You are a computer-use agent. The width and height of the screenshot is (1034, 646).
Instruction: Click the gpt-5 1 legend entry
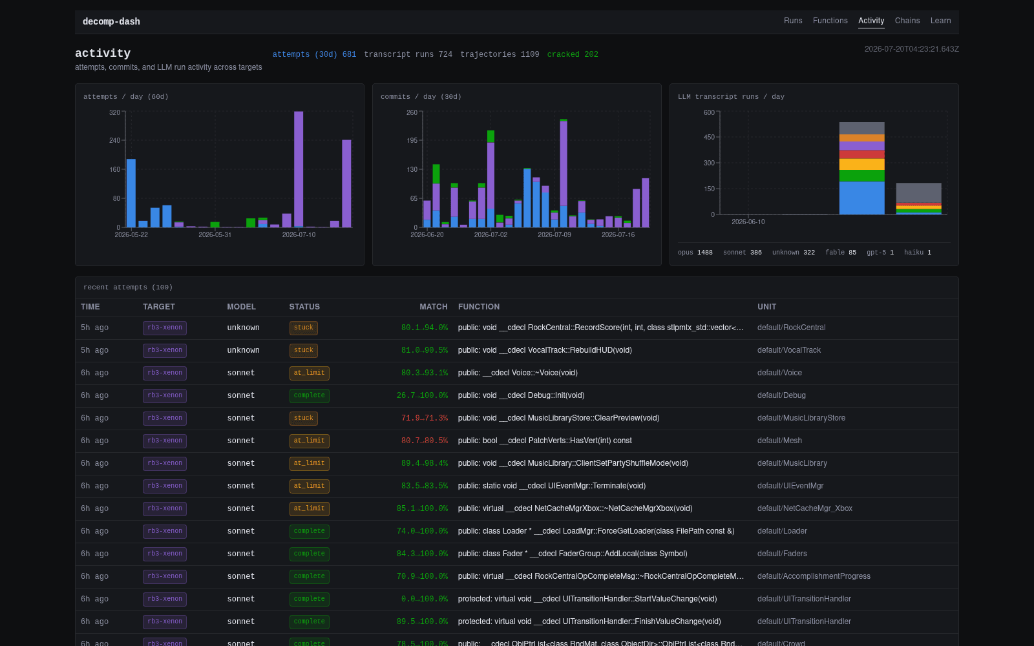[x=880, y=253]
